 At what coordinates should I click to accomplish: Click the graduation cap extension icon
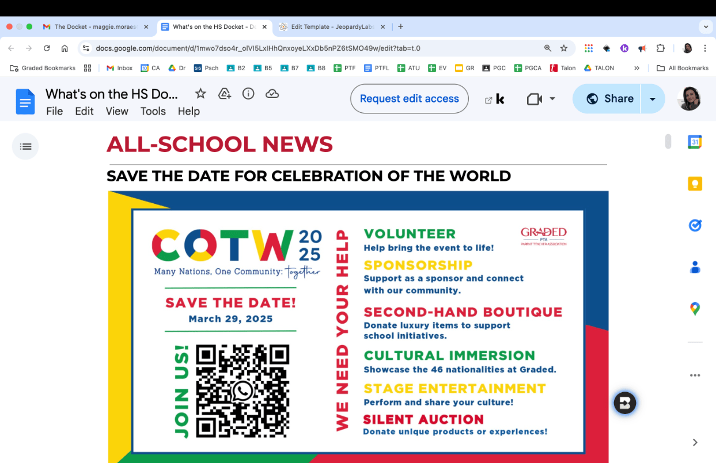pos(607,48)
